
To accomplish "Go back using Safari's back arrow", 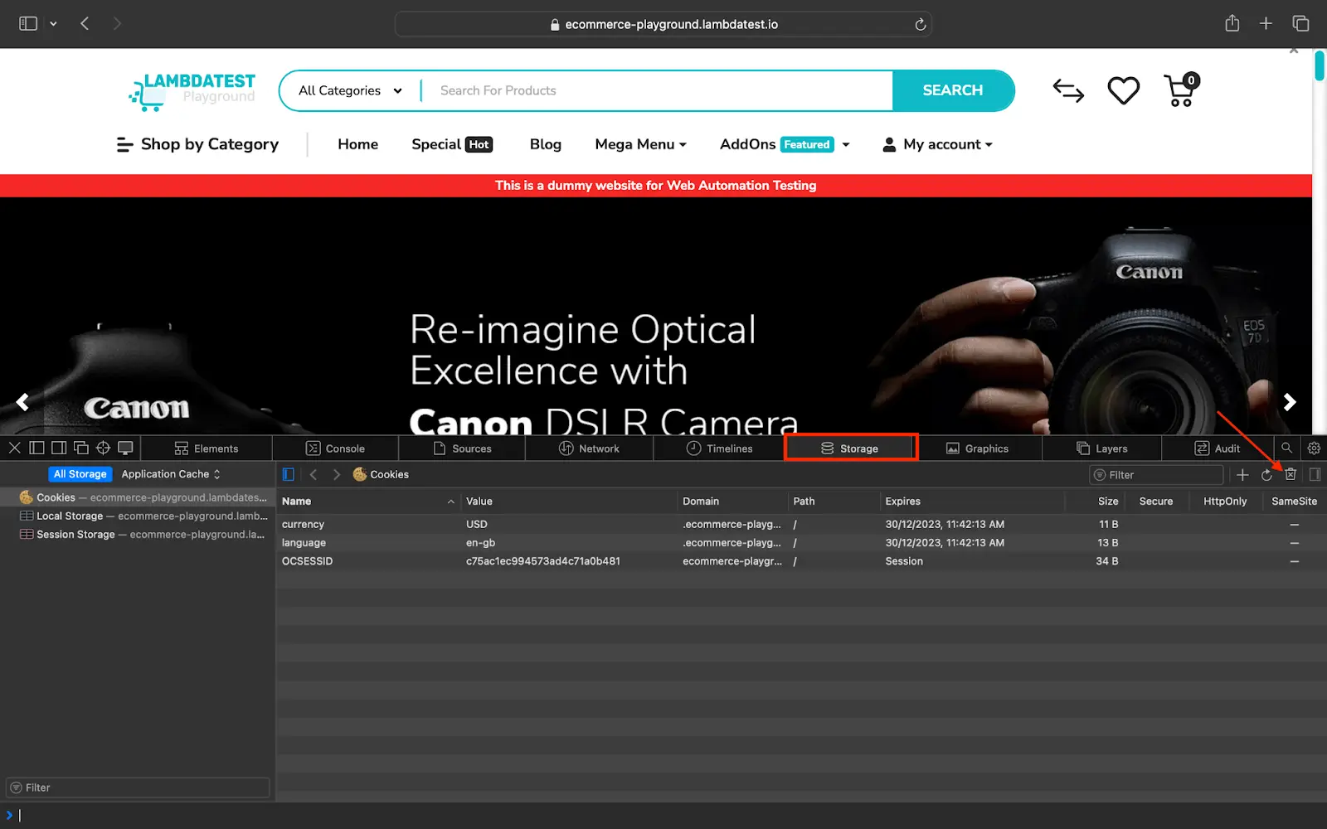I will (x=85, y=23).
